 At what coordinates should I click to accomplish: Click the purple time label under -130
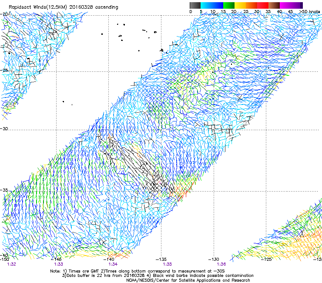pos(221,264)
